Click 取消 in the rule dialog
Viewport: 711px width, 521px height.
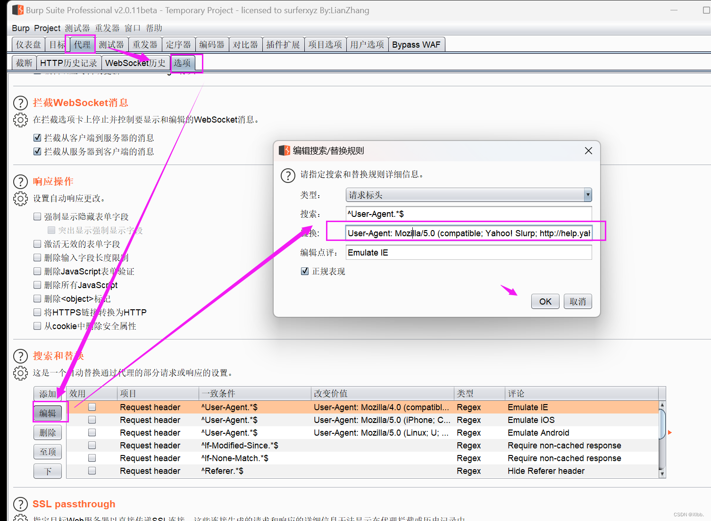coord(578,301)
